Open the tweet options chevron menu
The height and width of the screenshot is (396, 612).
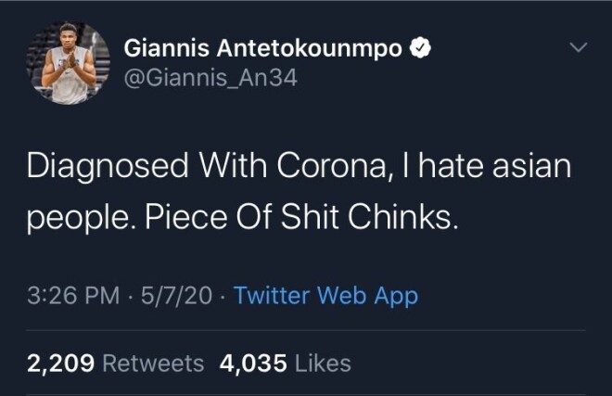point(579,47)
